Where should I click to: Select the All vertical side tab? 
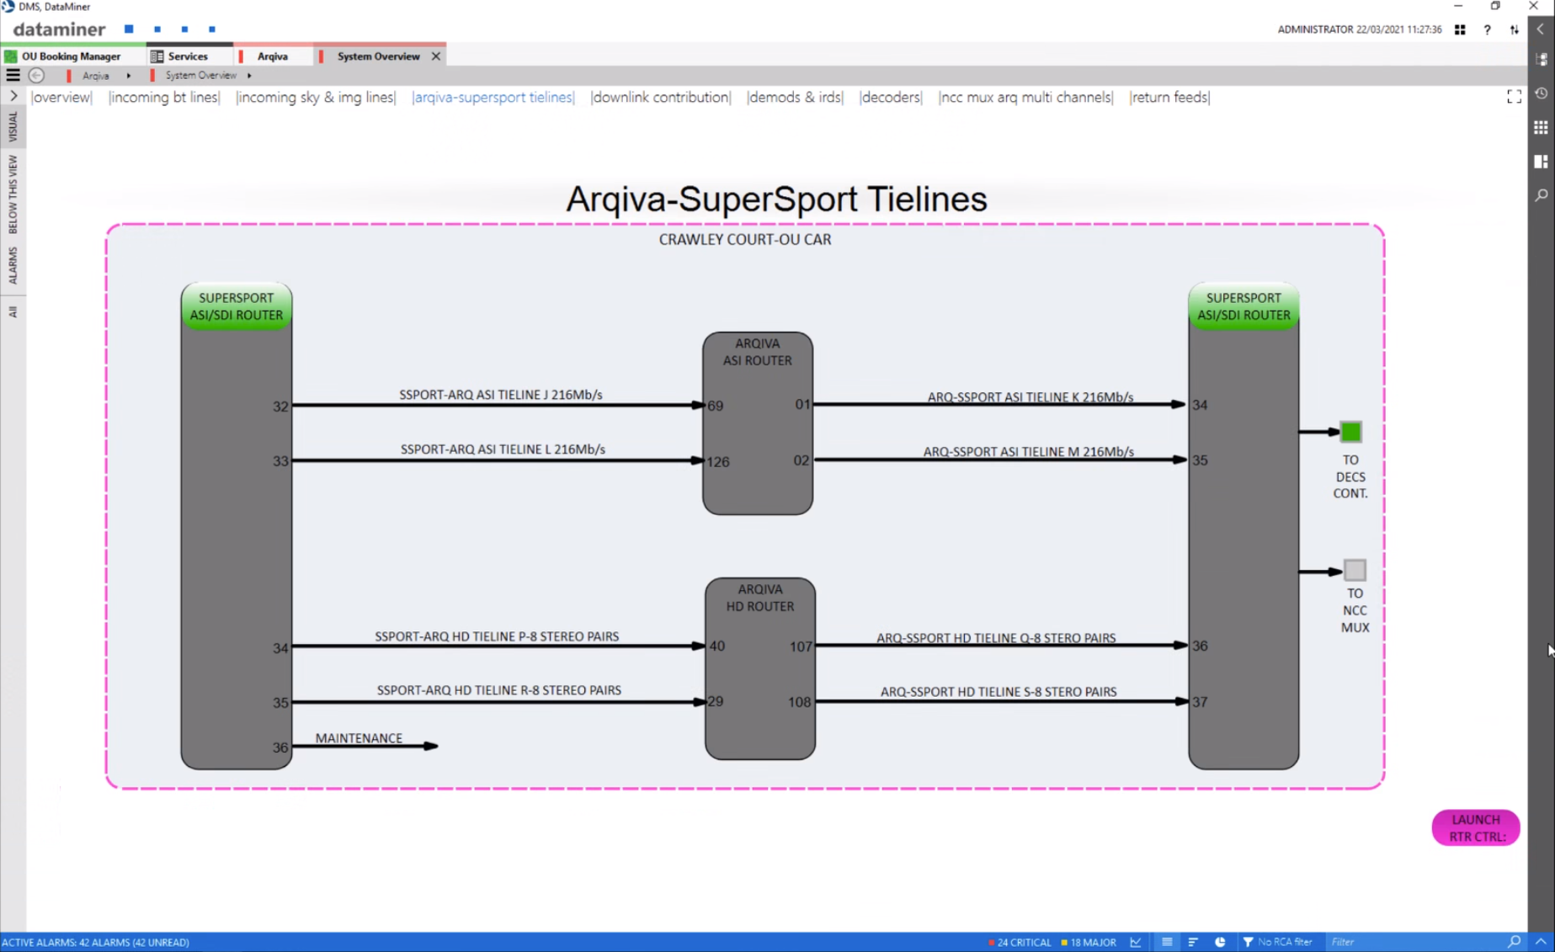coord(13,311)
